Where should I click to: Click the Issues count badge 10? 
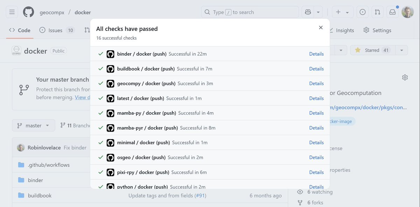tap(70, 30)
